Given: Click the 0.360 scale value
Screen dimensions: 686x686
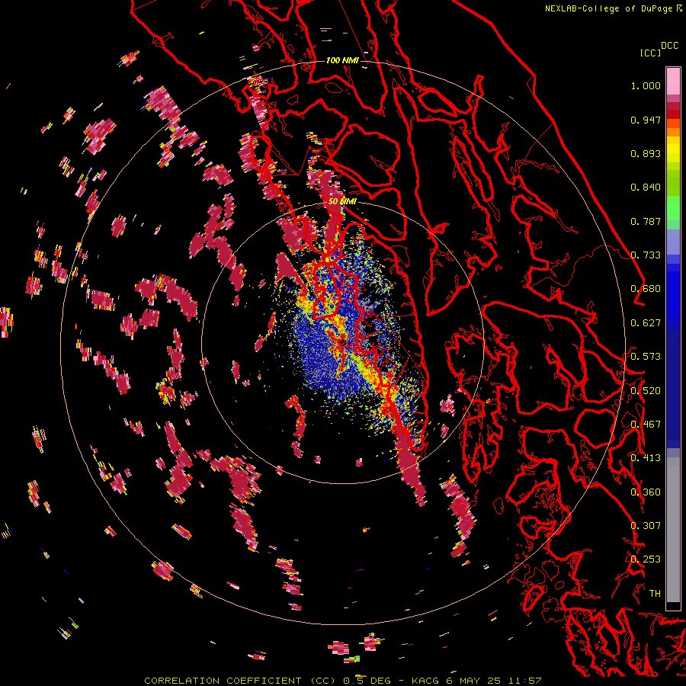Looking at the screenshot, I should tap(646, 492).
